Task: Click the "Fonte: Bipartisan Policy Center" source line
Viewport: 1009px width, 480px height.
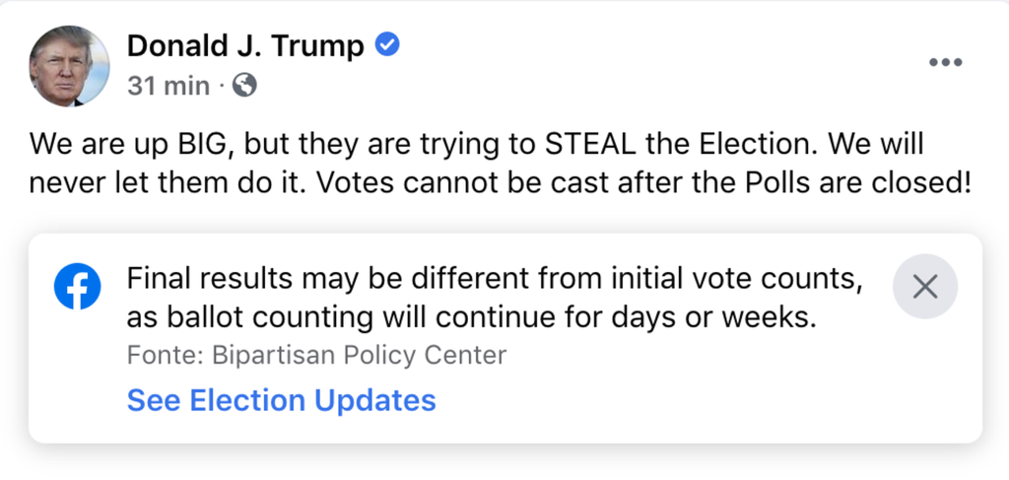Action: pyautogui.click(x=316, y=355)
